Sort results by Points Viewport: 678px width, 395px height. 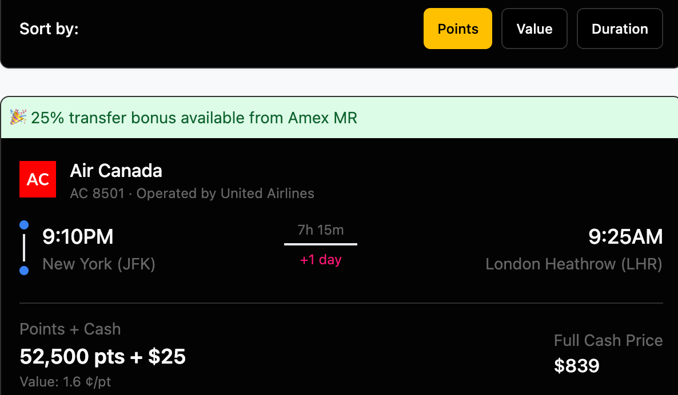pyautogui.click(x=457, y=29)
